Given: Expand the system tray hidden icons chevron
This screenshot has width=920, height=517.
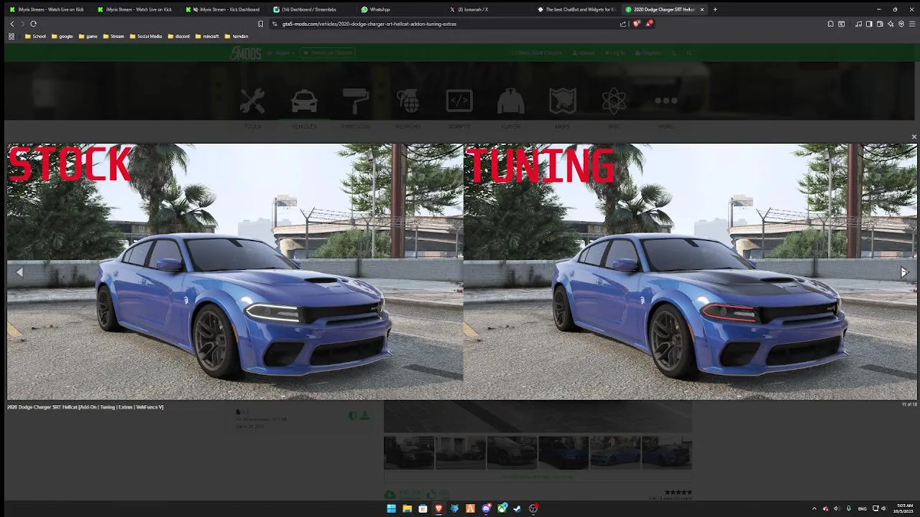Looking at the screenshot, I should point(814,508).
